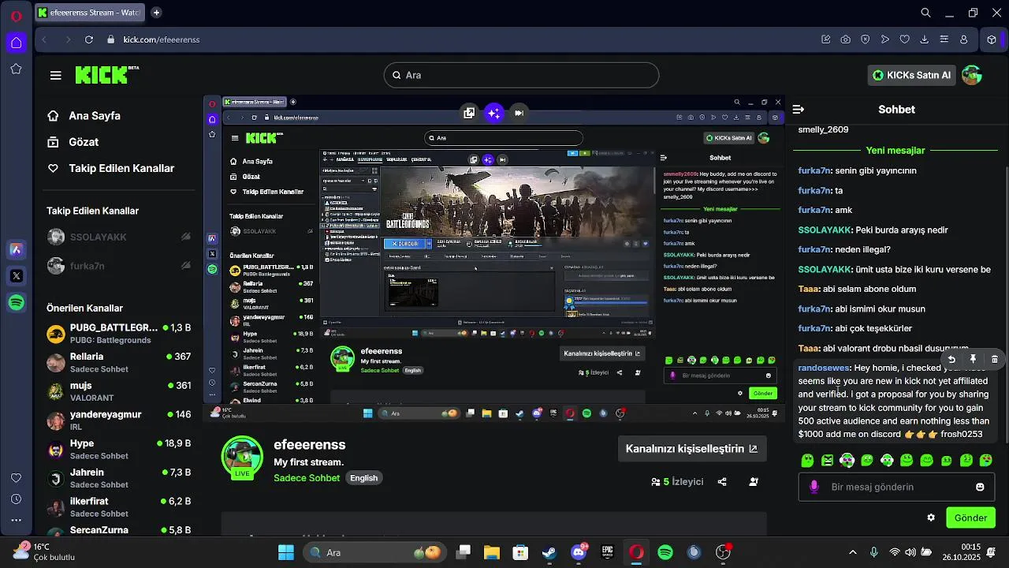Open recommended channel Rellaria
This screenshot has height=568, width=1009.
[119, 362]
